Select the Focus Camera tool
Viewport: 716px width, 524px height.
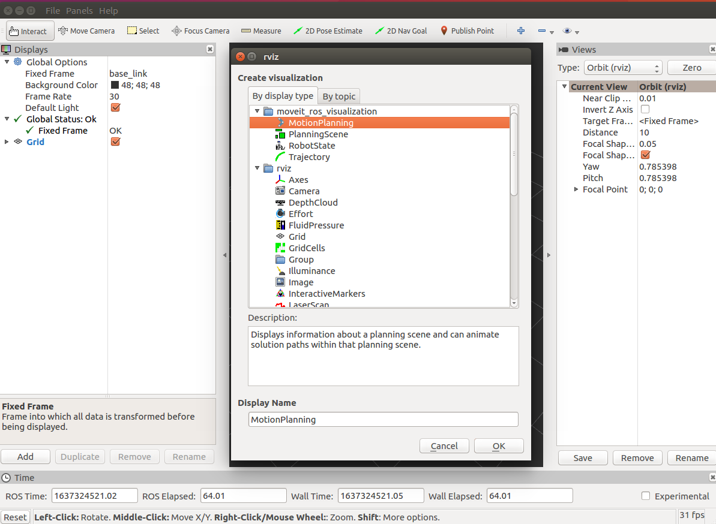pyautogui.click(x=200, y=31)
